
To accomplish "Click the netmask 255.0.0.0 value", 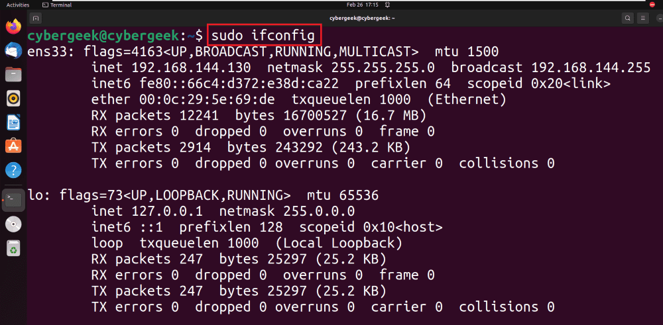I will 319,211.
